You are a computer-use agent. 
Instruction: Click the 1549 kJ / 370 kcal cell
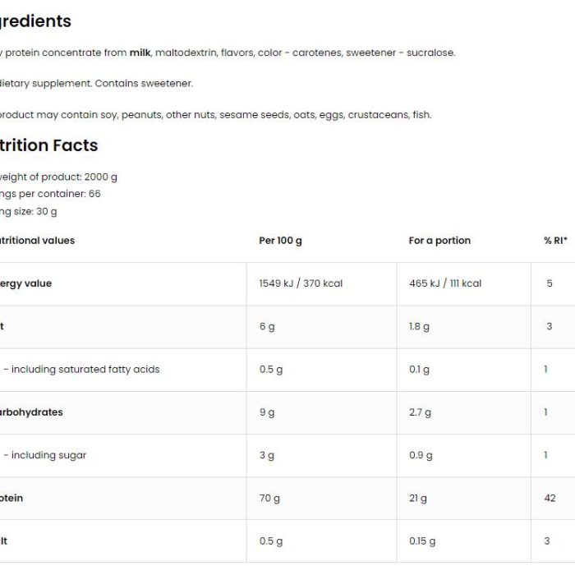pos(301,283)
